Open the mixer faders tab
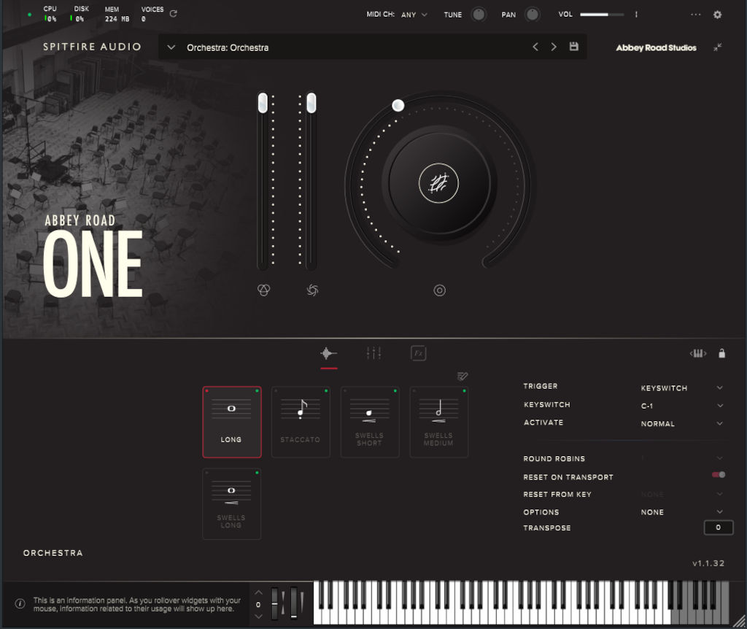This screenshot has height=629, width=747. pos(374,353)
